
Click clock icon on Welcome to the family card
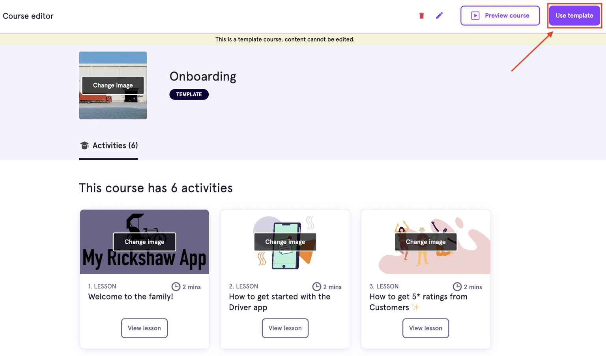(x=176, y=287)
